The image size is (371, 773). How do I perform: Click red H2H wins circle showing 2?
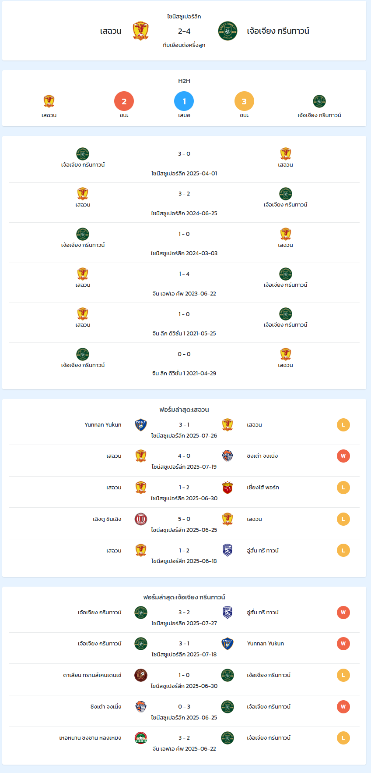[x=124, y=101]
